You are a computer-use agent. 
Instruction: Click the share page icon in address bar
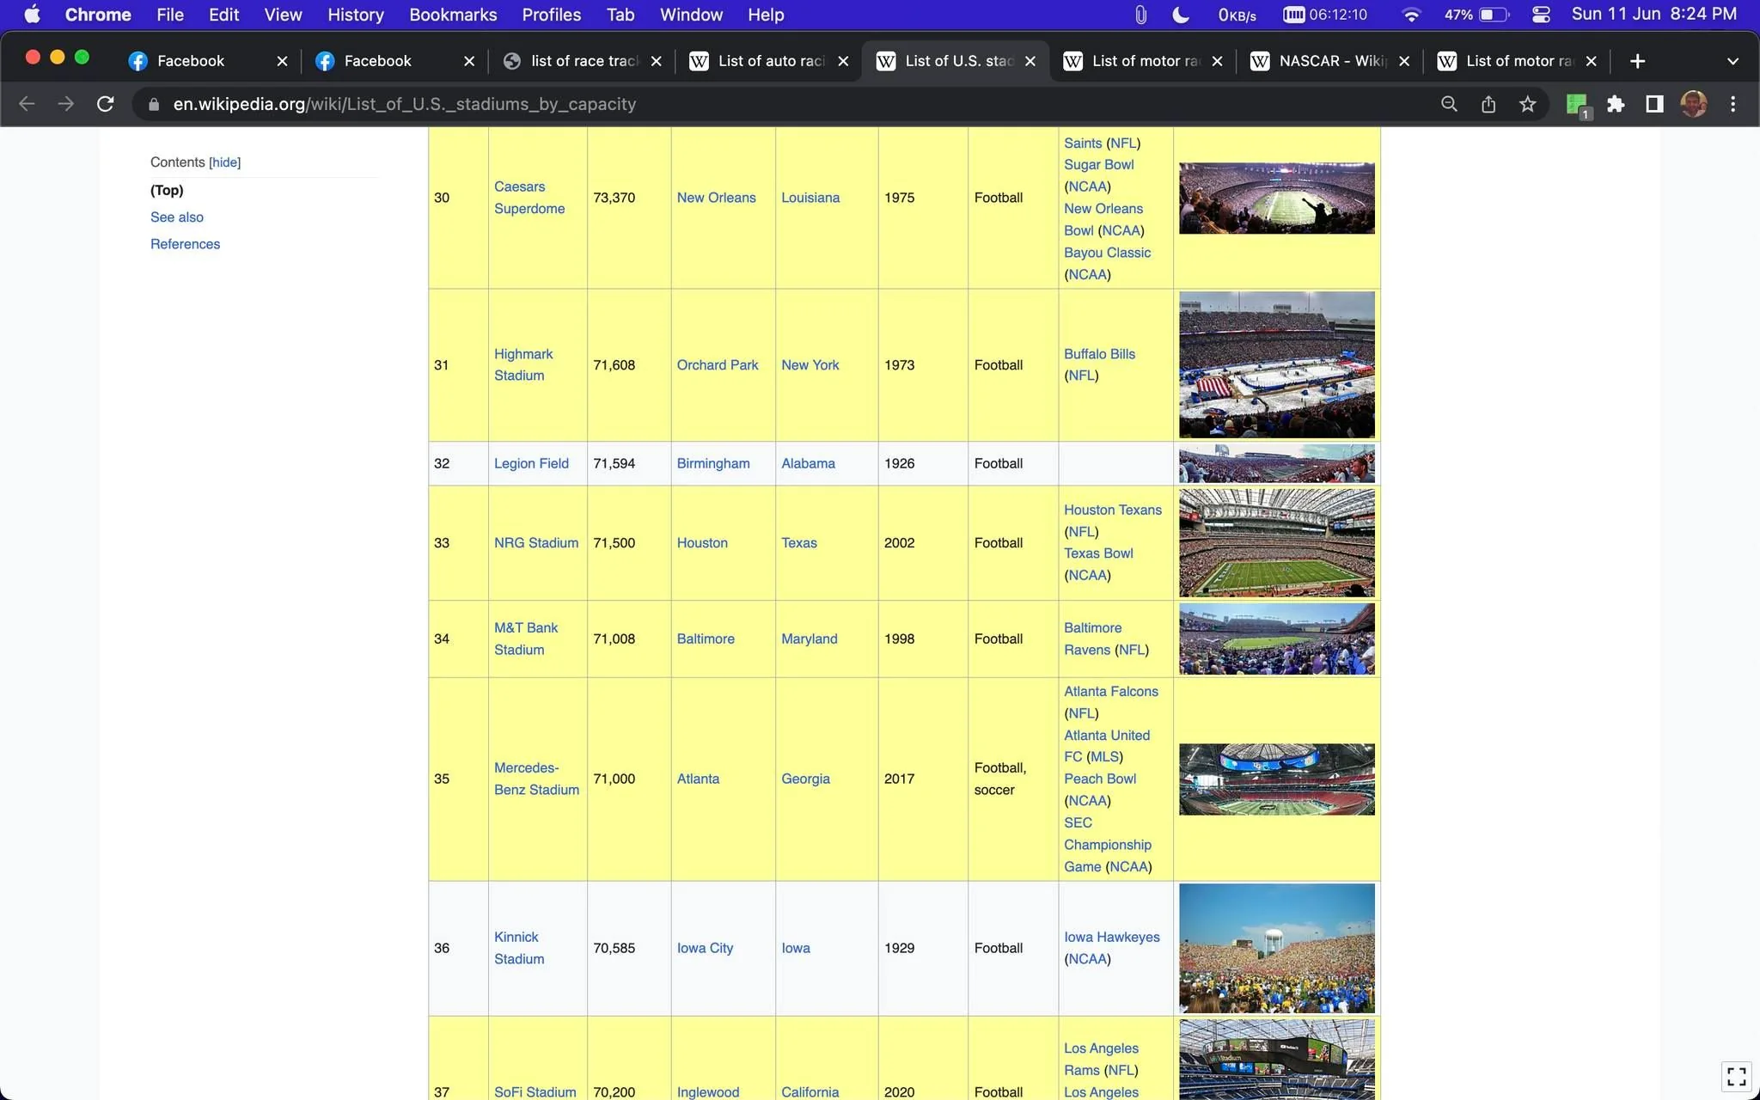coord(1488,104)
